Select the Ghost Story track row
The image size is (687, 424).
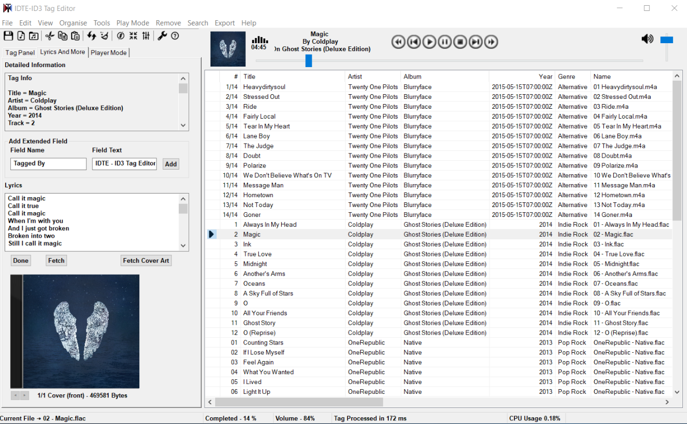(438, 323)
